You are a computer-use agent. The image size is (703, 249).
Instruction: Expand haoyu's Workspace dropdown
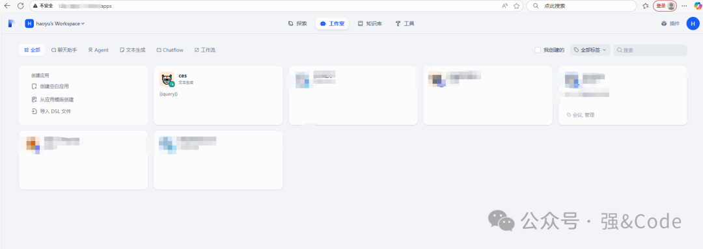[60, 23]
